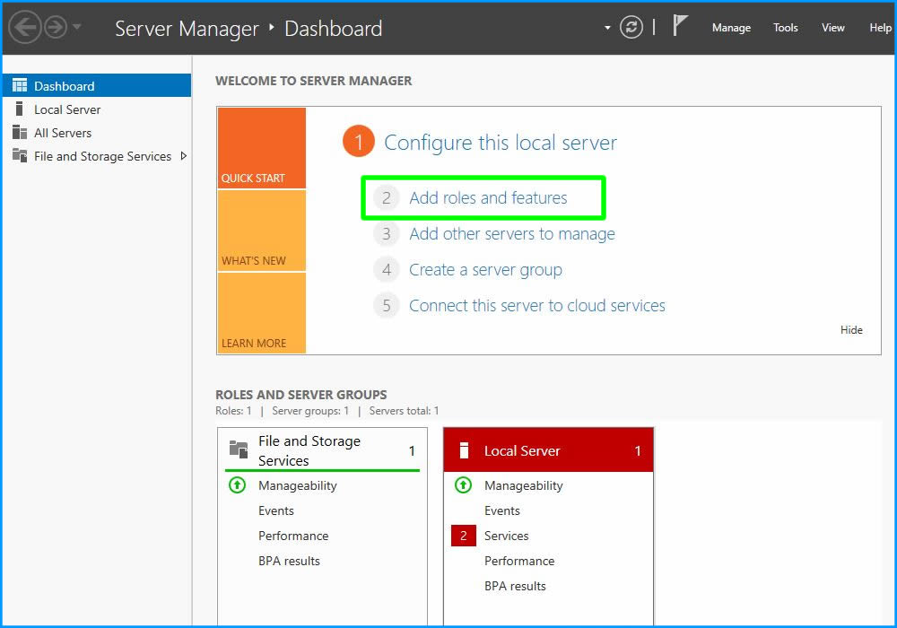Open the navigation history dropdown arrow

[x=77, y=28]
